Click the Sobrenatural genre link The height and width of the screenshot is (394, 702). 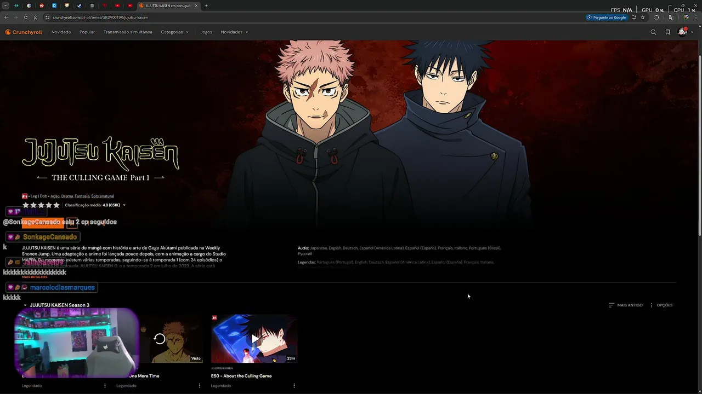pos(103,196)
